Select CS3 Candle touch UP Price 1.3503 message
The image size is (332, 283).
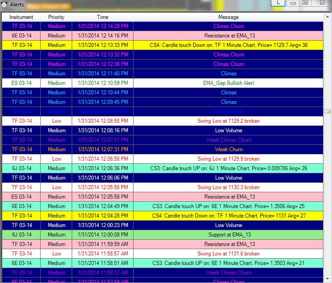click(229, 263)
